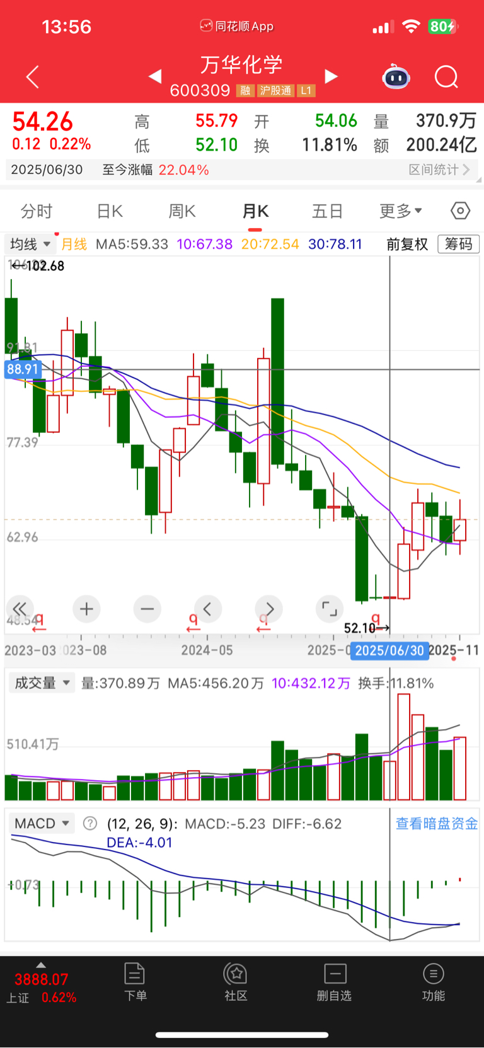484x1048 pixels.
Task: Tap the q marker near 2024-05
Action: [193, 621]
